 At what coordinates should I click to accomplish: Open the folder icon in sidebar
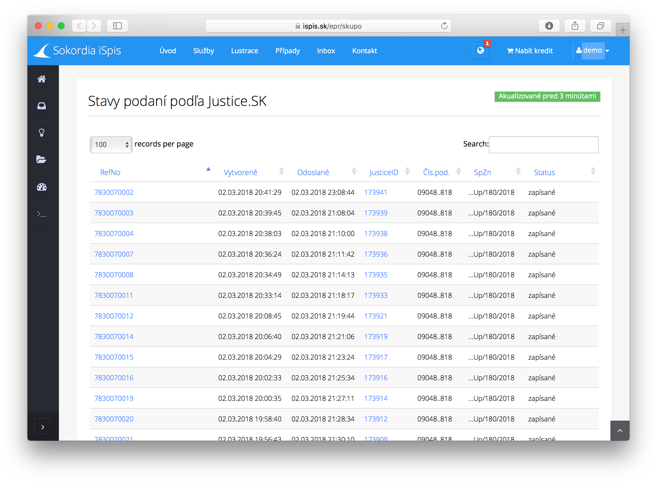pos(41,160)
